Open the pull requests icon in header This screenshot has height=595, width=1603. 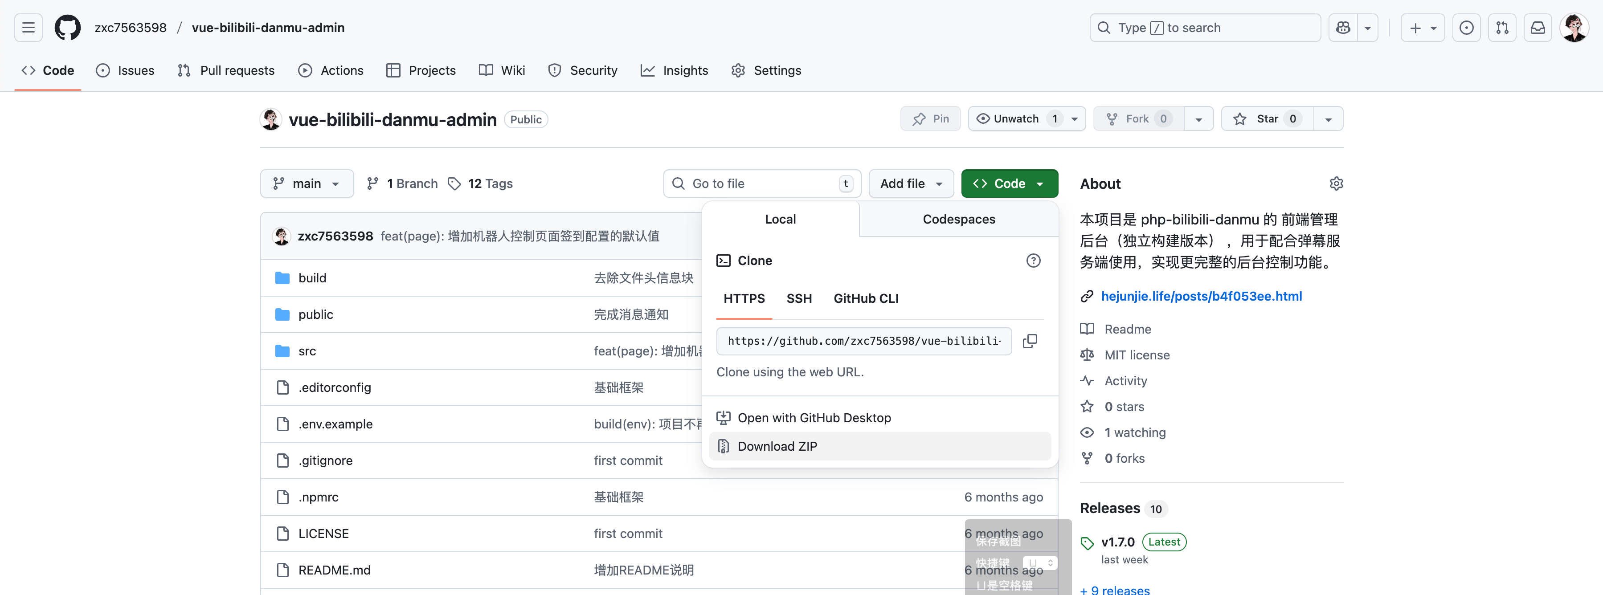[x=1501, y=27]
